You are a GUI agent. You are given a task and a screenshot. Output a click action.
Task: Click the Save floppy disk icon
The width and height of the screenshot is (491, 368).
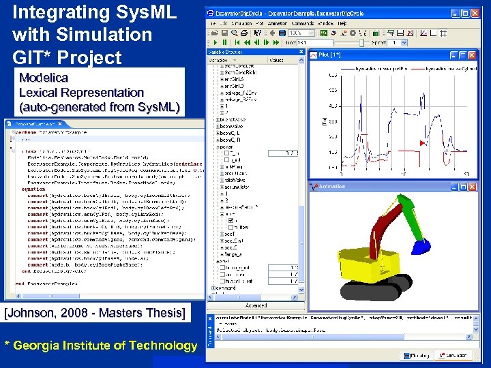[x=224, y=33]
